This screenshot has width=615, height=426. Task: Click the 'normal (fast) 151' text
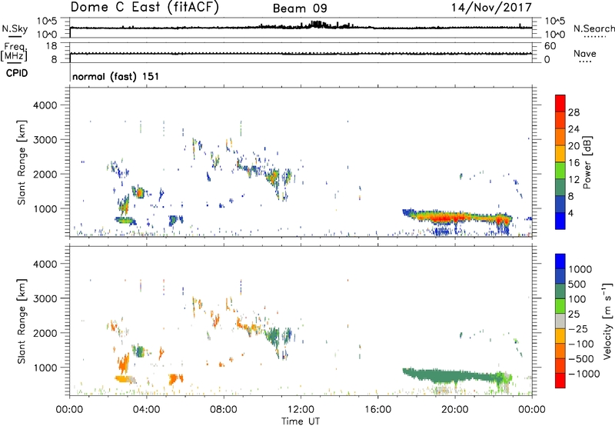pyautogui.click(x=116, y=76)
